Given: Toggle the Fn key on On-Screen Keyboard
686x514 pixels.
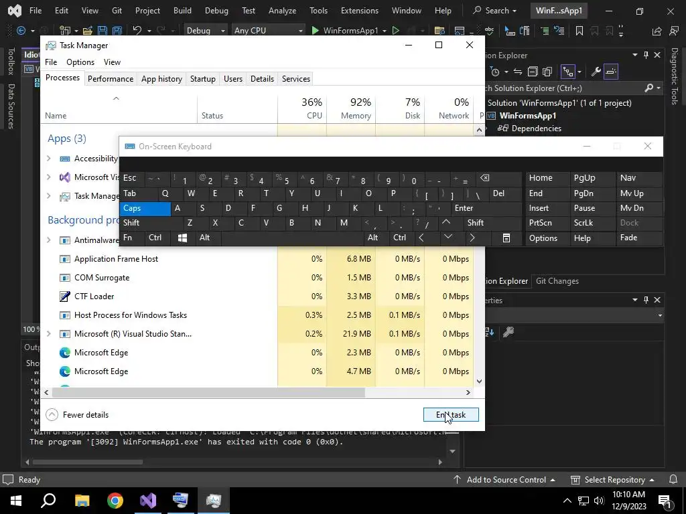Looking at the screenshot, I should coord(133,238).
